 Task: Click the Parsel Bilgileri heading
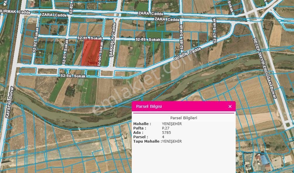[x=184, y=118]
